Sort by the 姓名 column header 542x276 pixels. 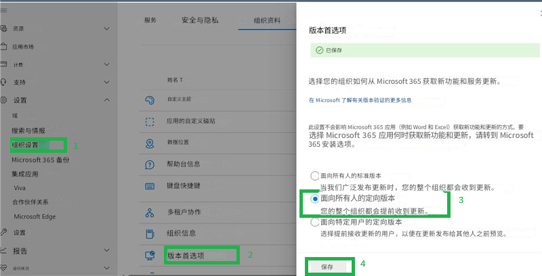175,80
